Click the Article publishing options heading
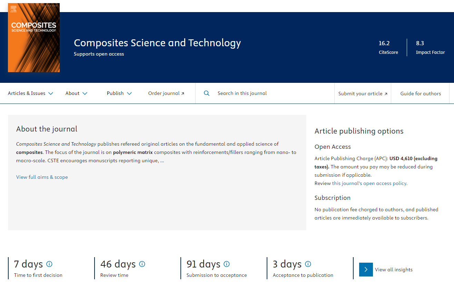 [359, 131]
